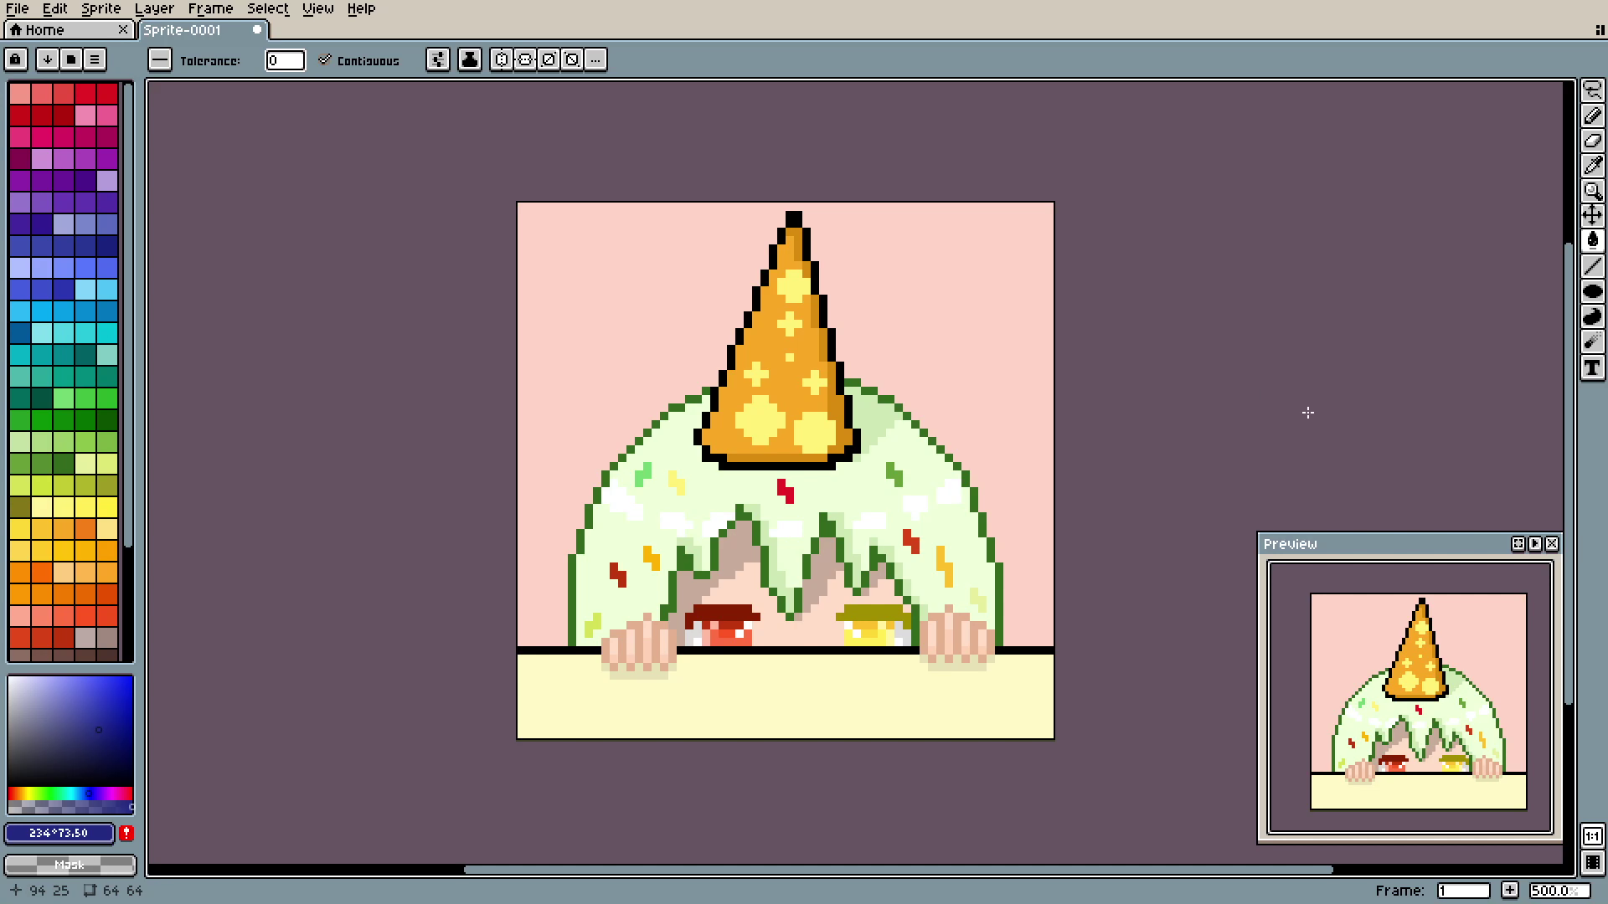Select the Text tool

(x=1592, y=367)
